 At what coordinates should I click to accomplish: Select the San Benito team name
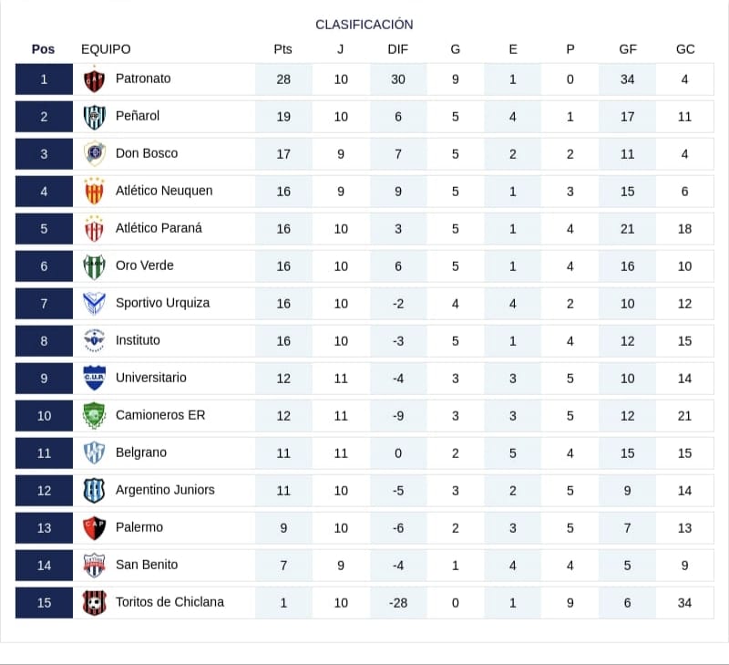click(x=147, y=565)
